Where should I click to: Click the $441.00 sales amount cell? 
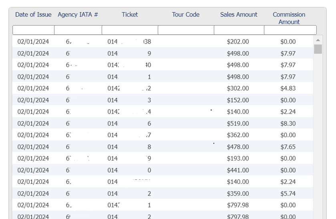[237, 170]
